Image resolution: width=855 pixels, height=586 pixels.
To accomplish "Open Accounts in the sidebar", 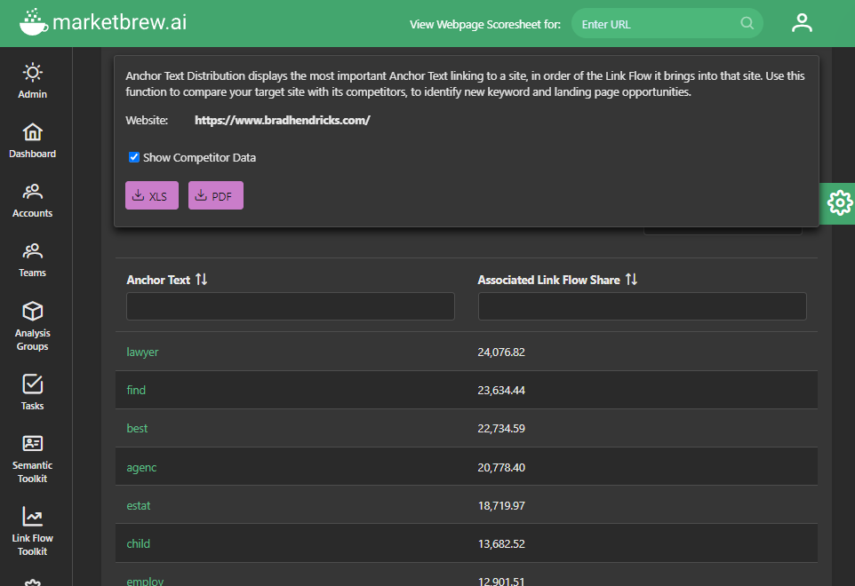I will click(33, 200).
